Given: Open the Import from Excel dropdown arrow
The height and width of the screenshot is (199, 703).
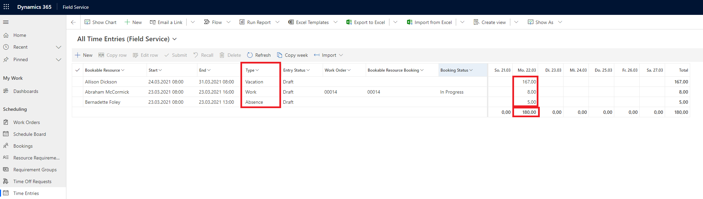Looking at the screenshot, I should point(462,22).
